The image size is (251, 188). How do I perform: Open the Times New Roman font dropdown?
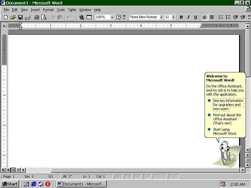pos(162,17)
